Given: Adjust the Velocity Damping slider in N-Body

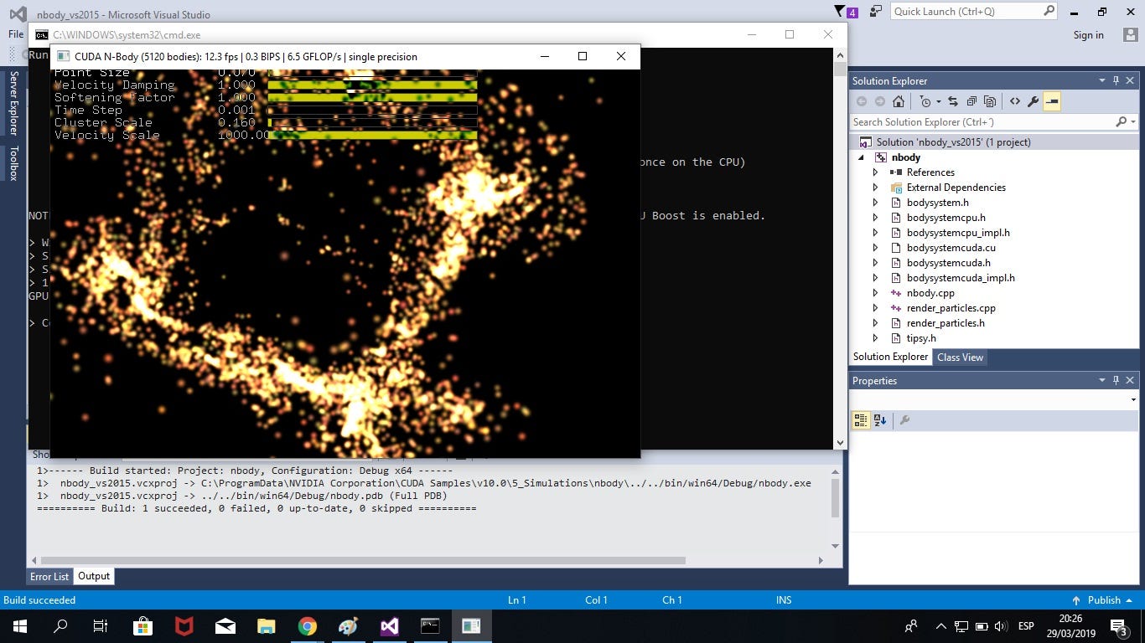Looking at the screenshot, I should tap(372, 85).
